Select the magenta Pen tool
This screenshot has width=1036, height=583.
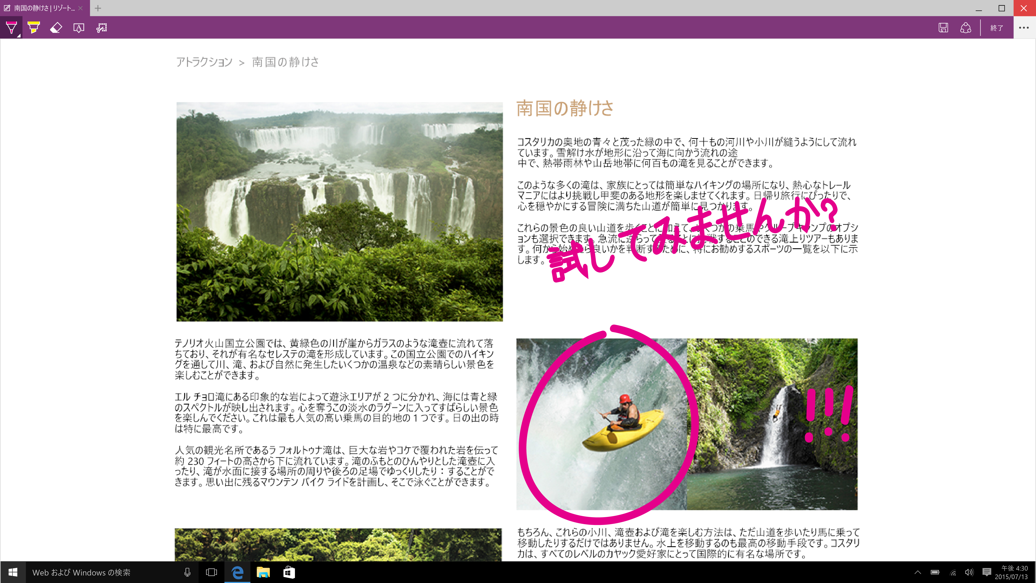point(11,28)
